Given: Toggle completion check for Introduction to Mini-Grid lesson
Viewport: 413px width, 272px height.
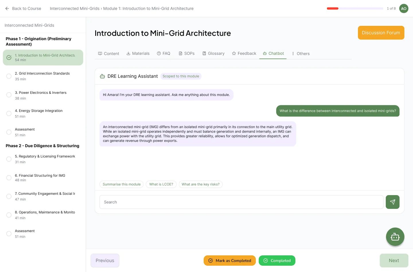Looking at the screenshot, I should pyautogui.click(x=9, y=57).
